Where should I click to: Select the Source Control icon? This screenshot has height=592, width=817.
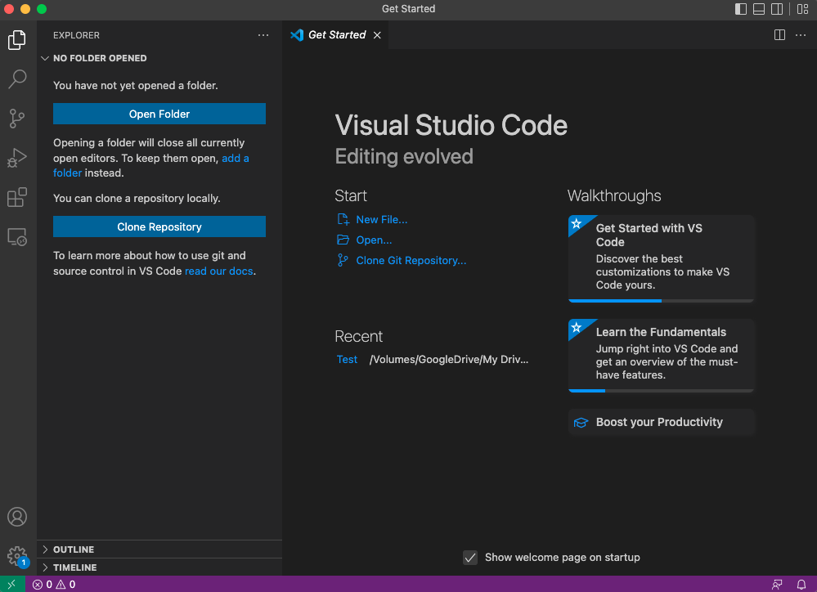click(x=16, y=119)
